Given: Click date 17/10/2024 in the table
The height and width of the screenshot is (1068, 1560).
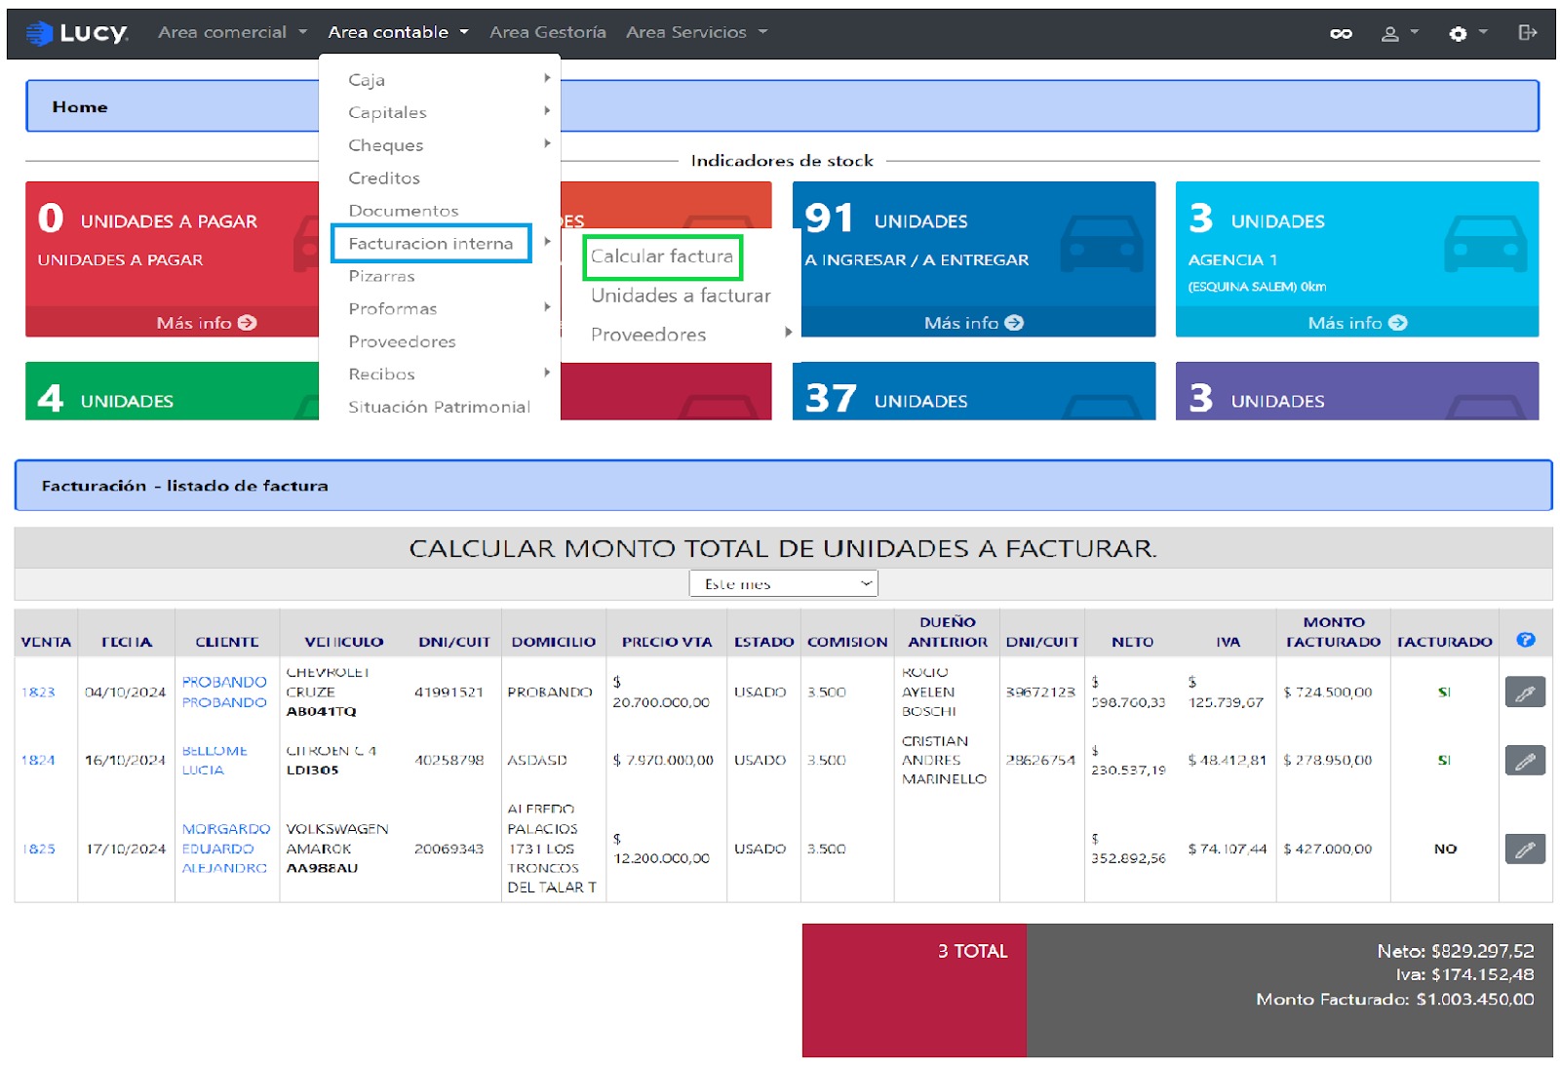Looking at the screenshot, I should click(x=126, y=849).
